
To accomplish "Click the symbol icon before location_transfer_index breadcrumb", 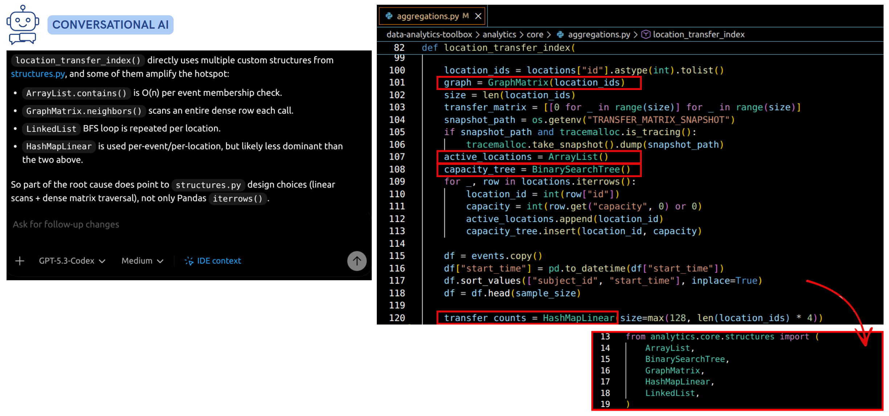I will point(647,34).
